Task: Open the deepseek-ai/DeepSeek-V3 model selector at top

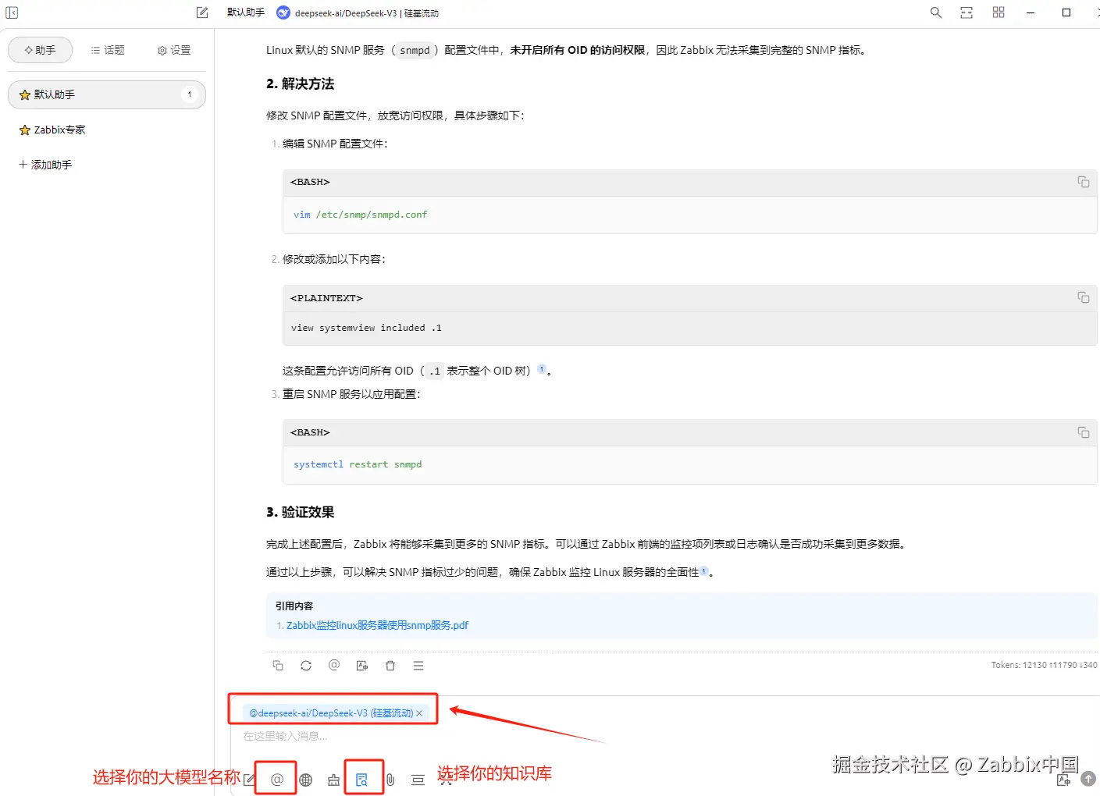Action: (358, 12)
